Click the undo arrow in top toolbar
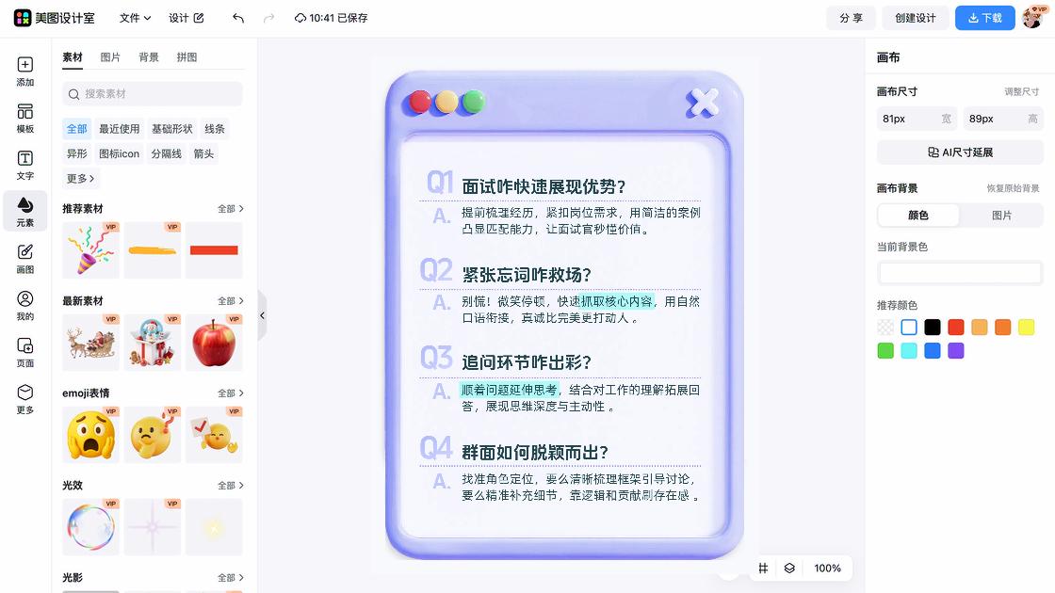This screenshot has width=1055, height=593. coord(236,18)
